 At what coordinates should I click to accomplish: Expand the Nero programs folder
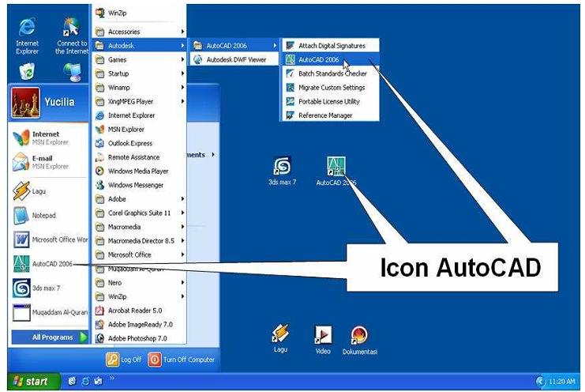[140, 283]
